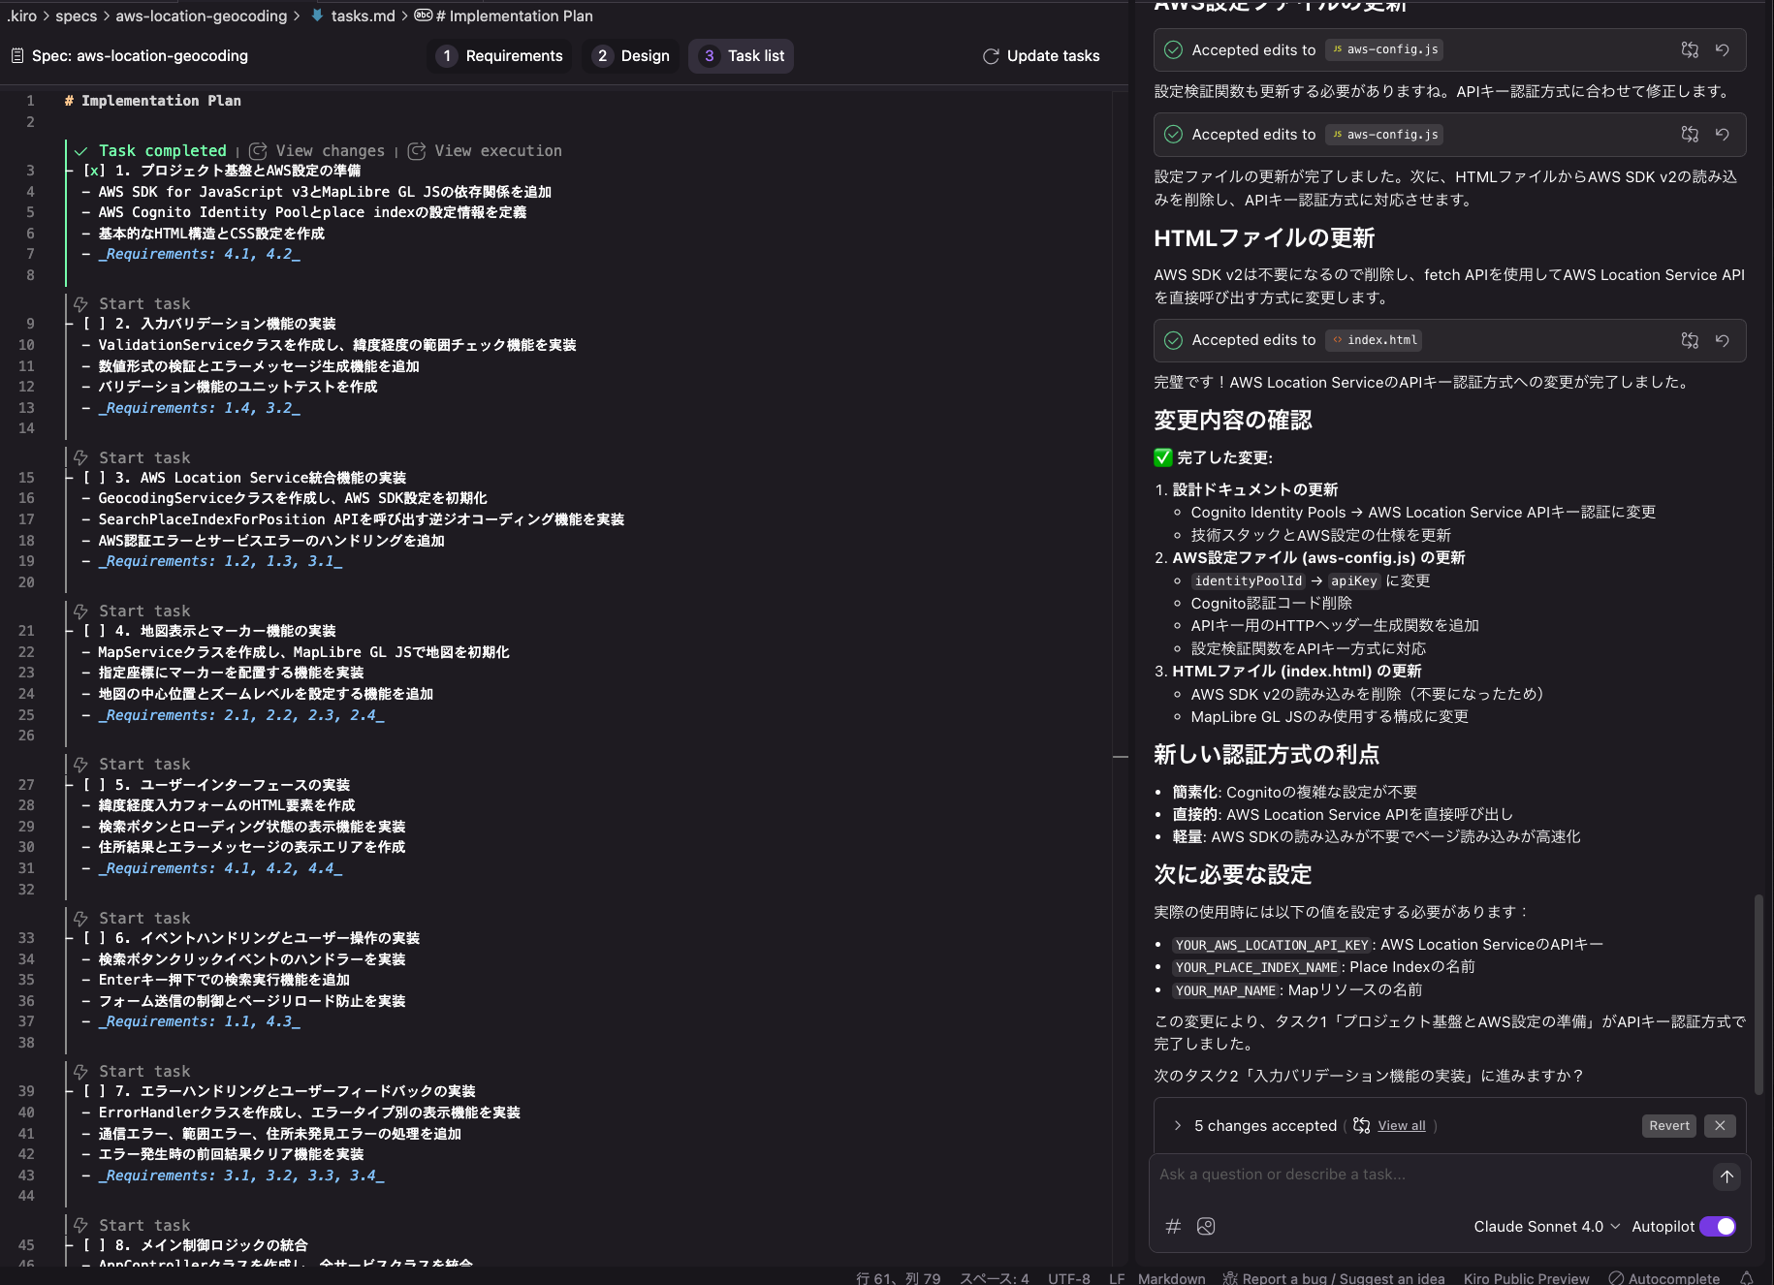Undo icon on second aws-config.js edit

1723,135
